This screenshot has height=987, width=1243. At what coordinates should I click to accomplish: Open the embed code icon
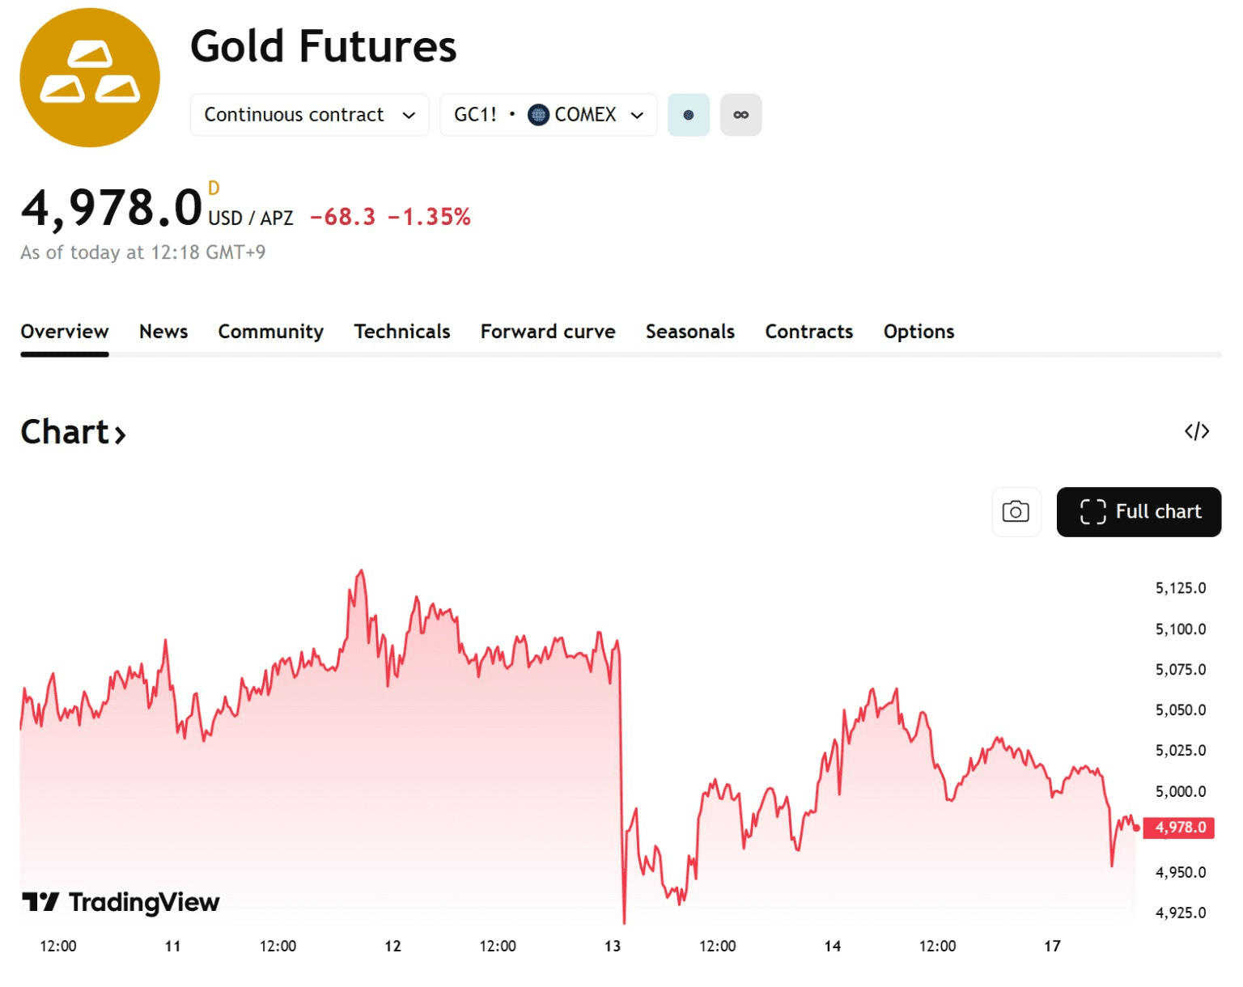tap(1196, 431)
